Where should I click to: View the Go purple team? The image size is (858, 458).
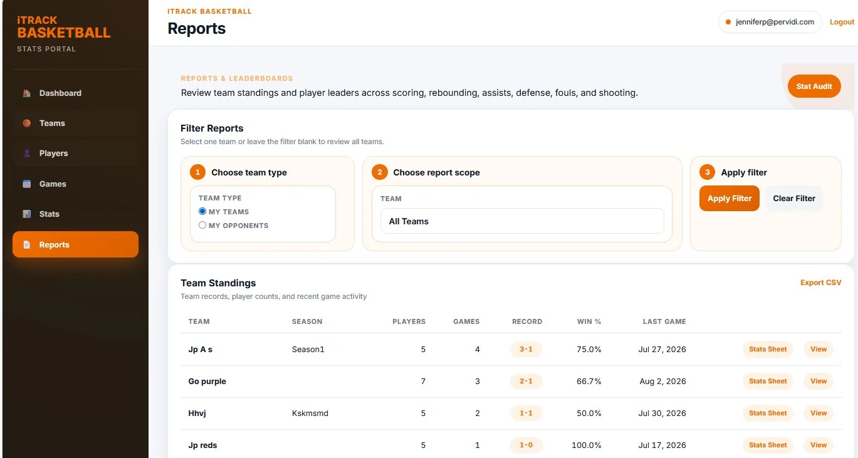pos(819,382)
